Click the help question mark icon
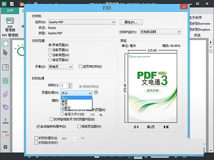 pos(96,93)
